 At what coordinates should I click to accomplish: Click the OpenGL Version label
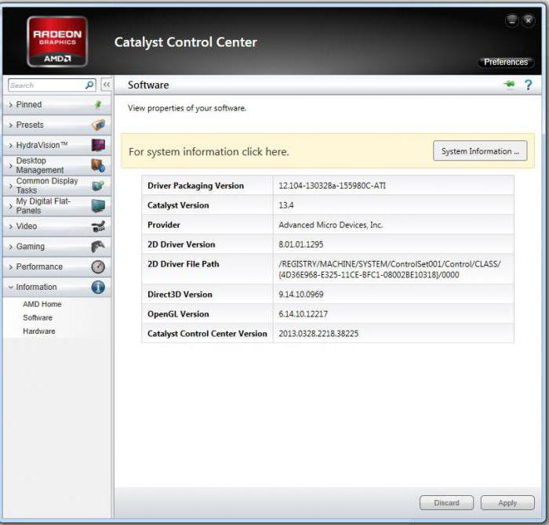178,314
